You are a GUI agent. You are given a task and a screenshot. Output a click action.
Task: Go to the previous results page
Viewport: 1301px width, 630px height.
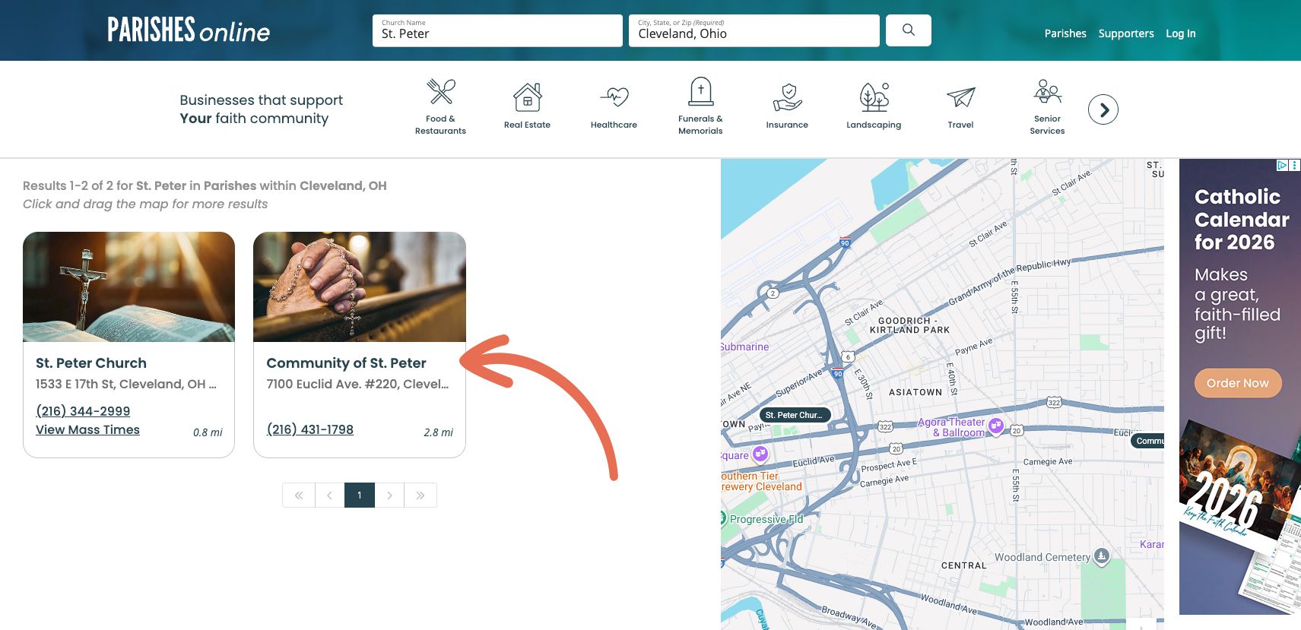click(x=329, y=495)
